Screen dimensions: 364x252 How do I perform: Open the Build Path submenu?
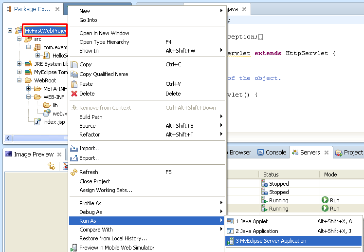point(147,117)
